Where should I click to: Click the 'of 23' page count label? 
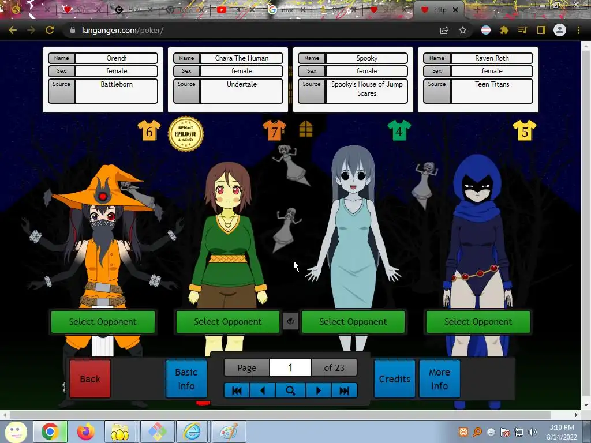pos(334,367)
